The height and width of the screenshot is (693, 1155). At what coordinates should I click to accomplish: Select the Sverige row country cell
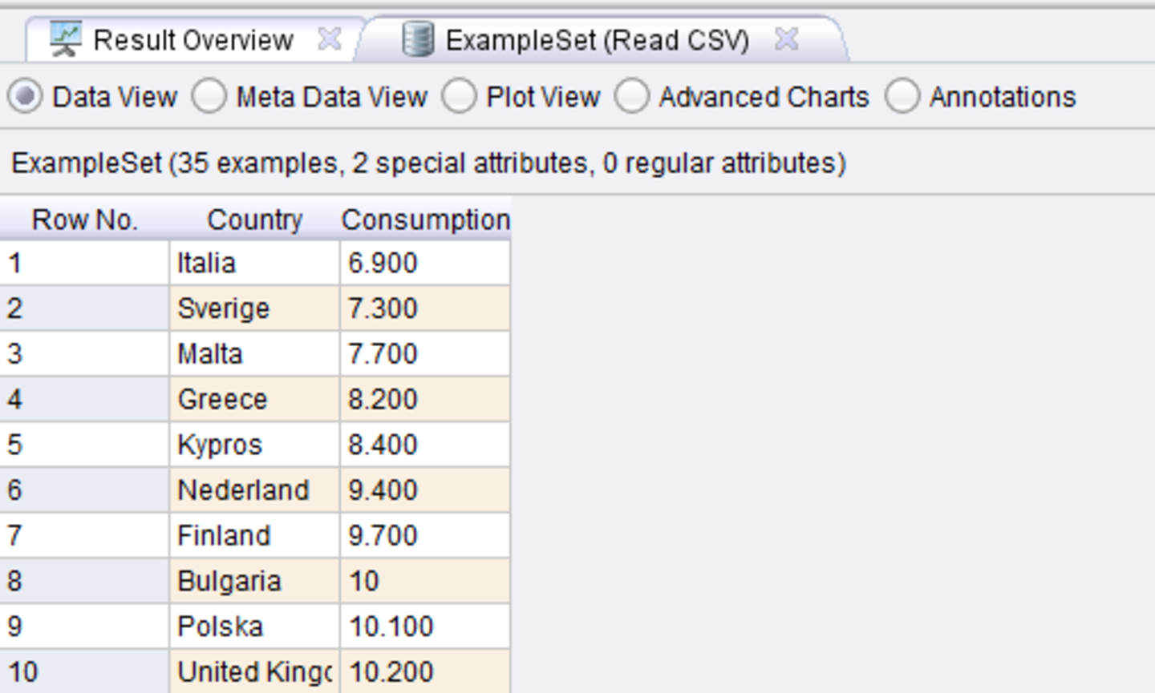tap(254, 308)
